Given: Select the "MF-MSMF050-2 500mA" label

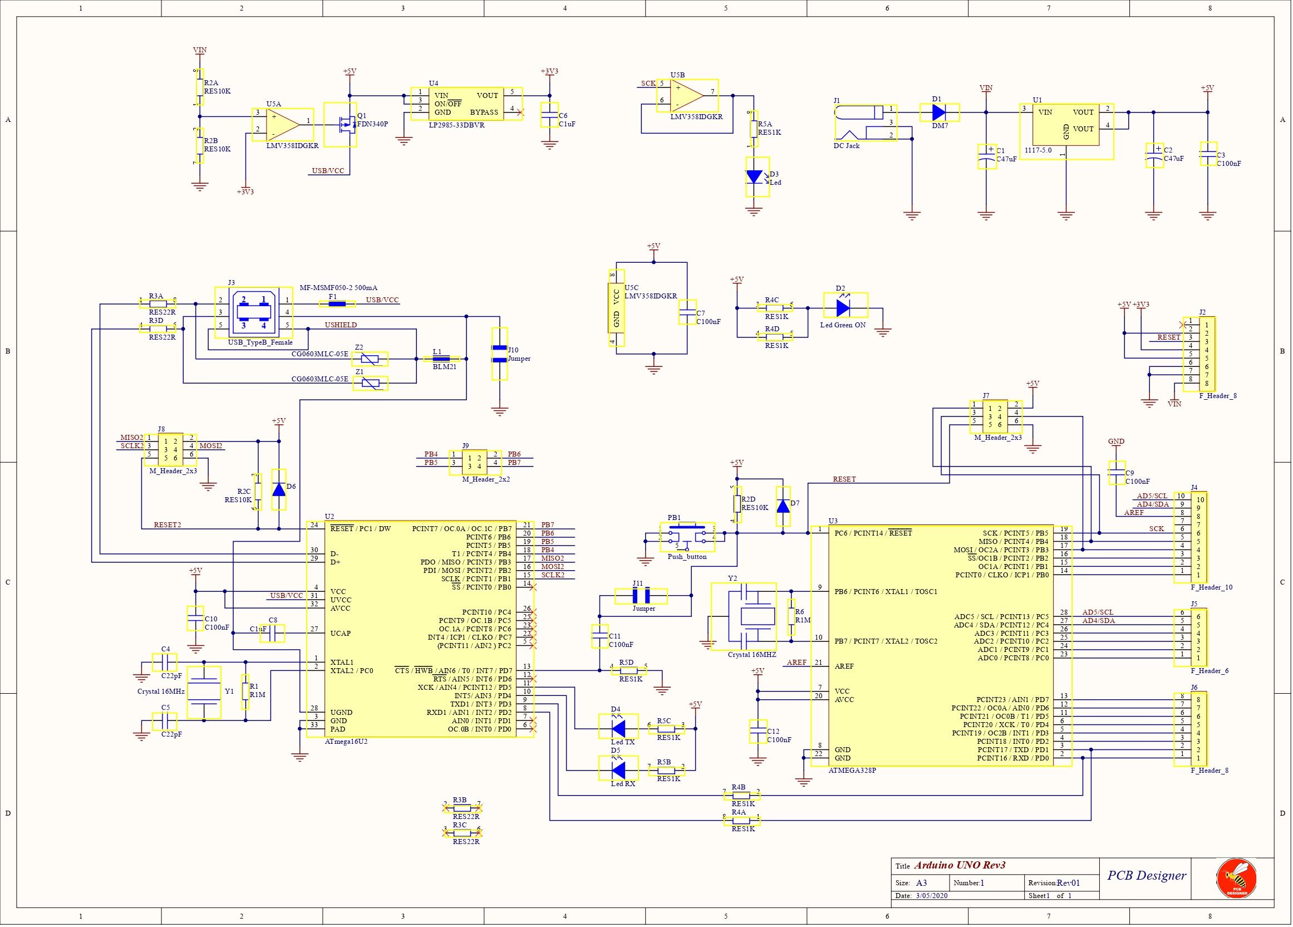Looking at the screenshot, I should 338,288.
